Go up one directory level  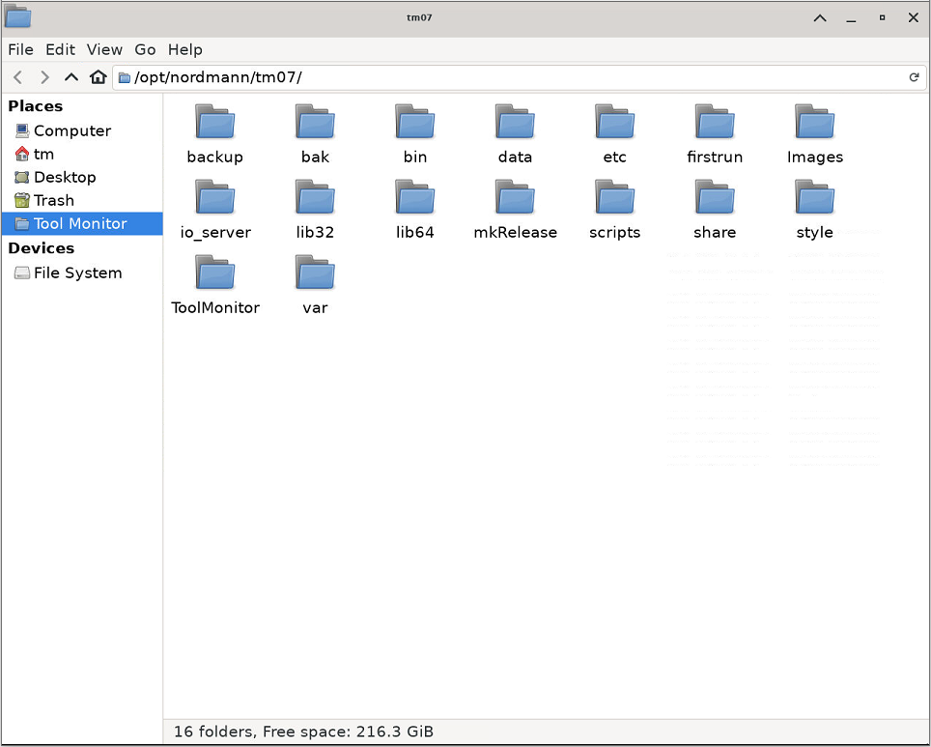click(71, 77)
